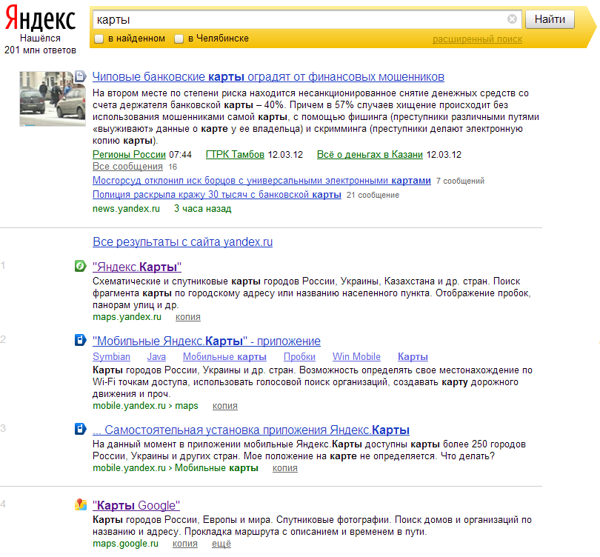
Task: Clear the search query with the X icon
Action: [x=512, y=19]
